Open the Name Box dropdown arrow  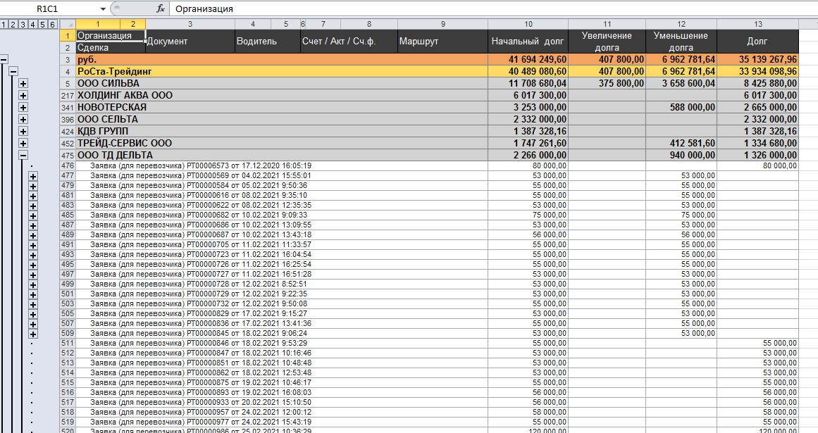(x=104, y=9)
